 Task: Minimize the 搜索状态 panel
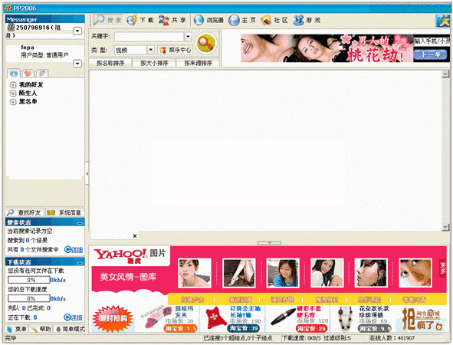click(80, 223)
